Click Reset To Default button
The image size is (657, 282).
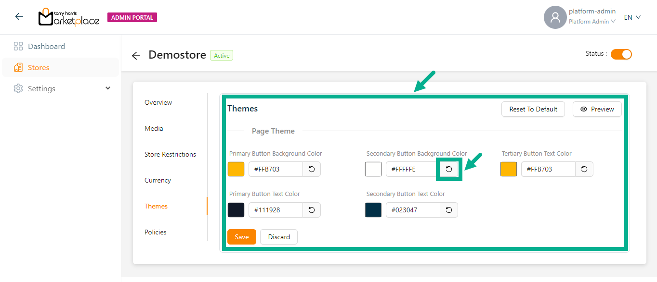(x=533, y=109)
